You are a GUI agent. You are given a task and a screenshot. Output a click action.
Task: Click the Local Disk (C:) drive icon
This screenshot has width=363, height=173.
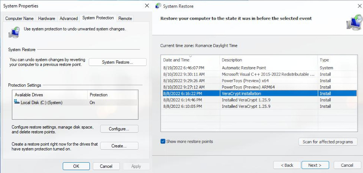(17, 102)
